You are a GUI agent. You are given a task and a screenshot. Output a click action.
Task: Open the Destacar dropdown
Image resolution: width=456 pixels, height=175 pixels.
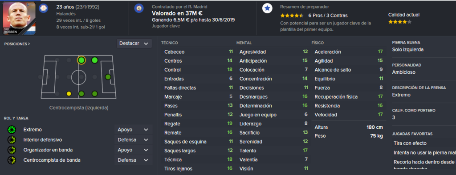[134, 44]
